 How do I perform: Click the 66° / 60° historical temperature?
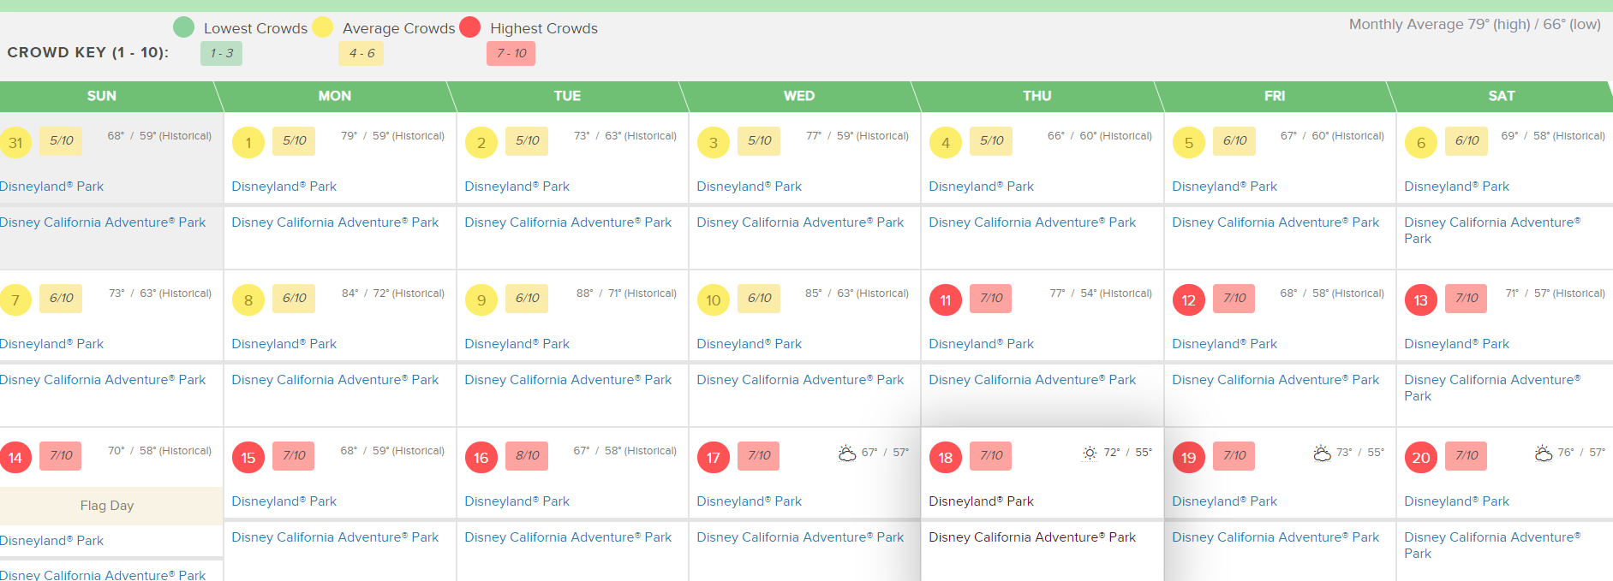[x=1100, y=136]
